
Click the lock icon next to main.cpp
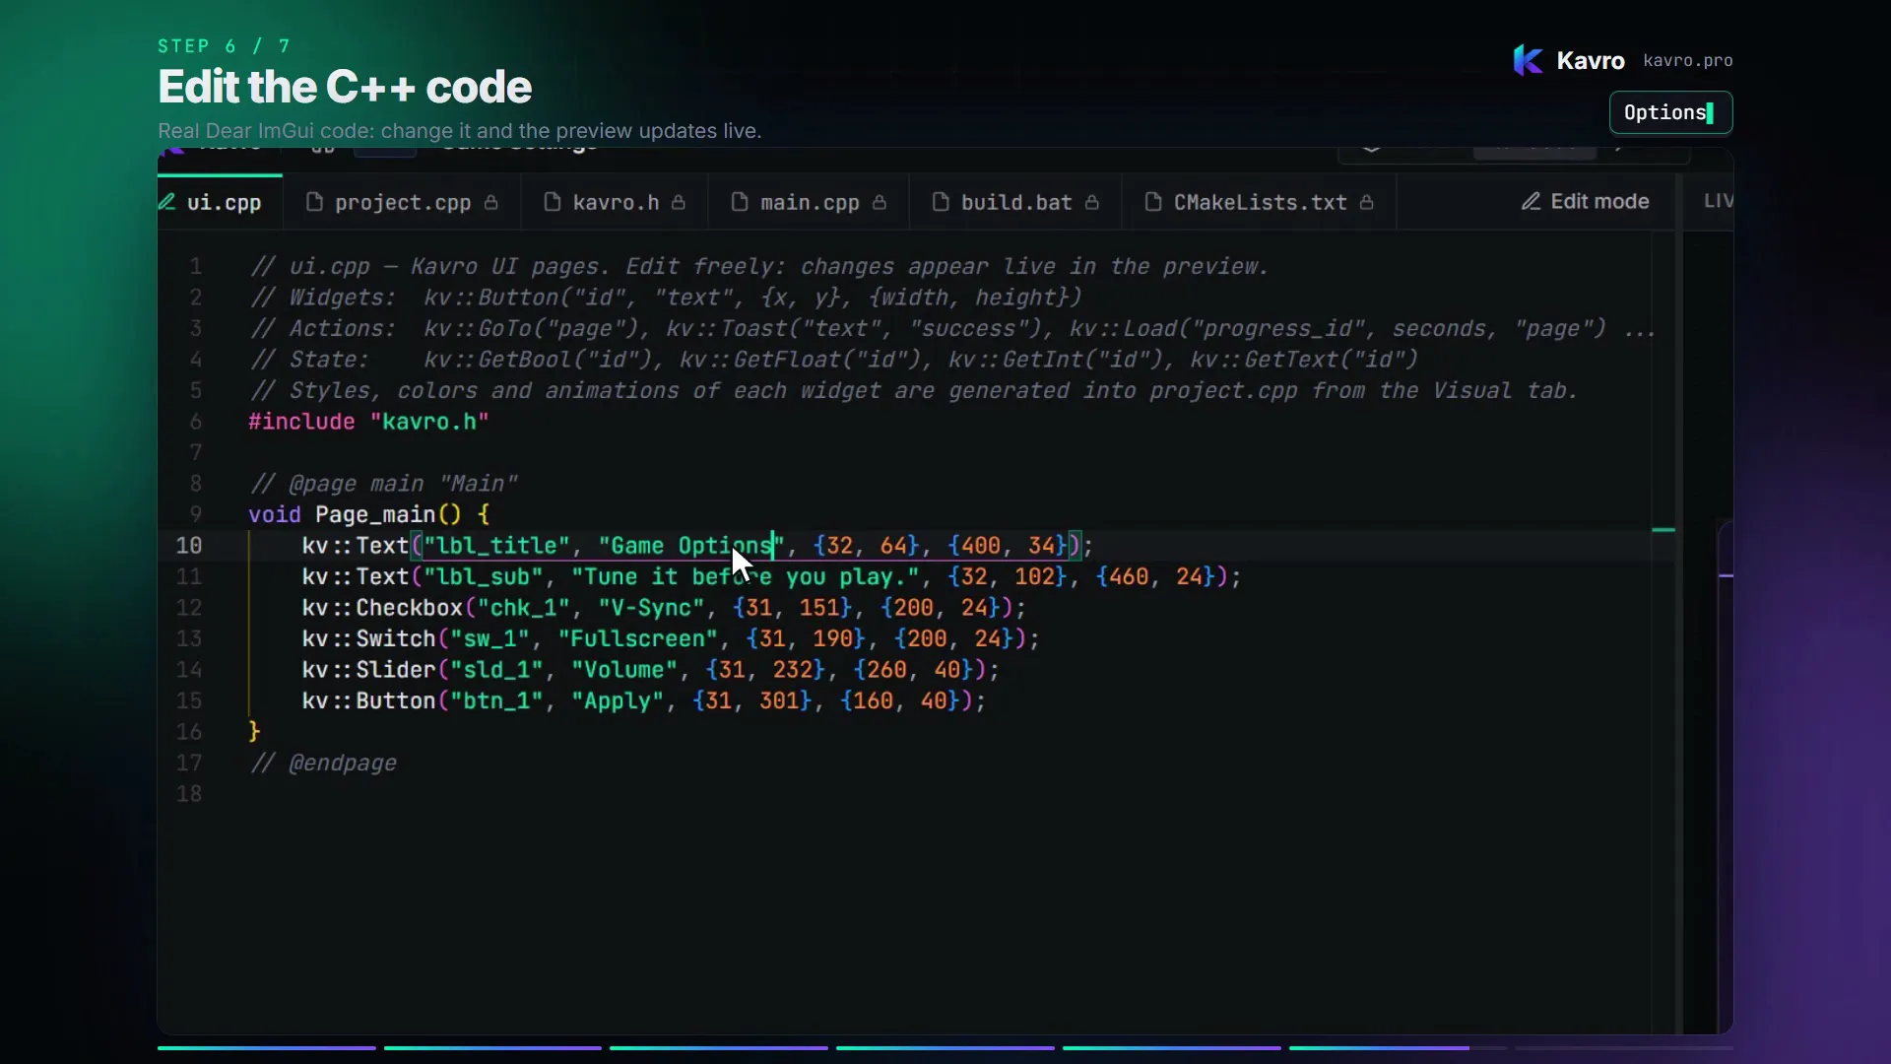coord(880,202)
